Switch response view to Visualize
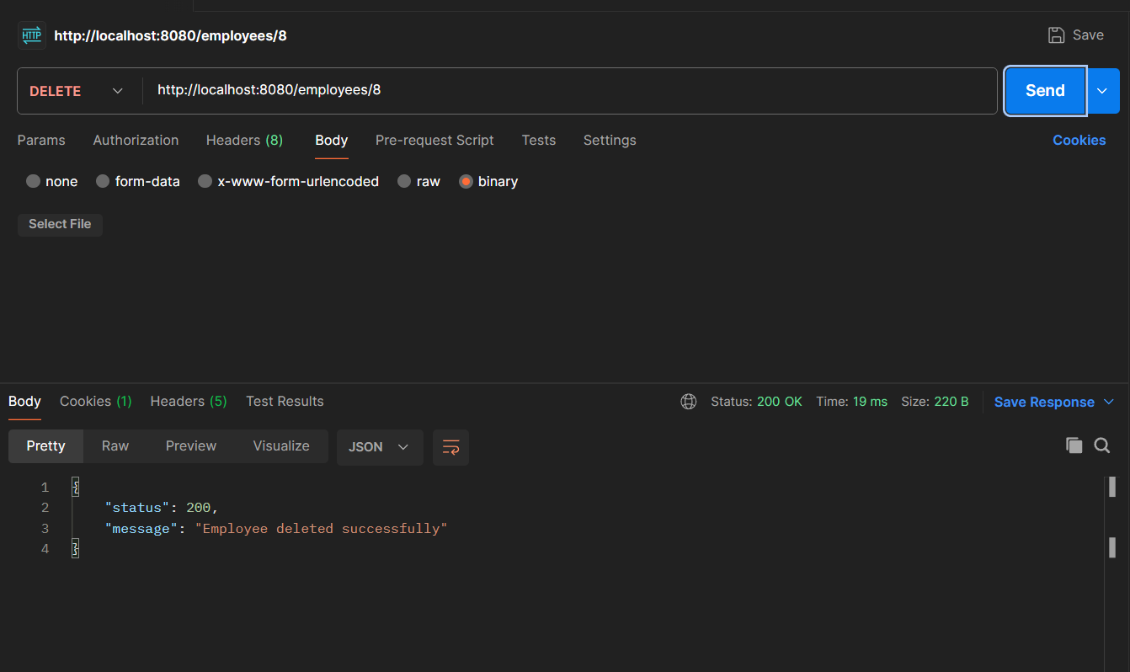Image resolution: width=1130 pixels, height=672 pixels. (281, 446)
